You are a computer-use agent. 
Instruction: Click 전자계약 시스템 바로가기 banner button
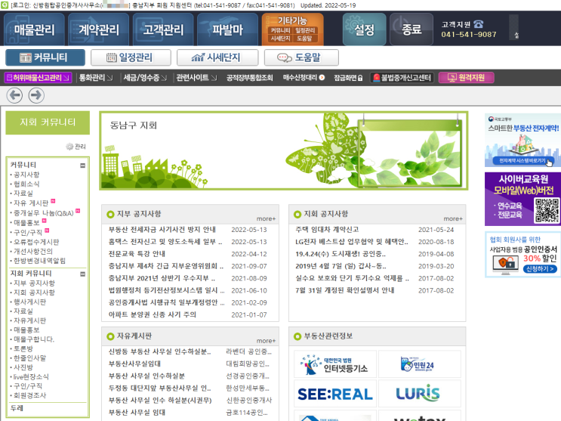tap(522, 160)
